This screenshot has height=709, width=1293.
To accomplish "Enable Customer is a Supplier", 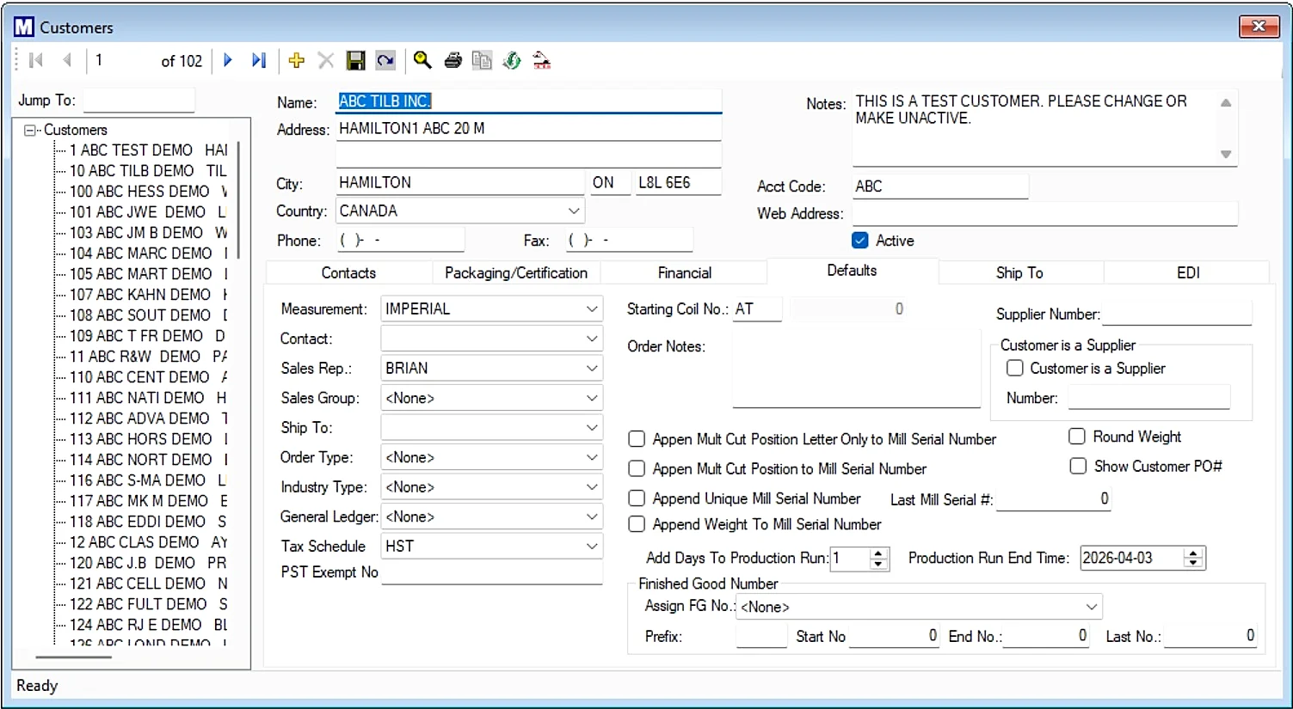I will tap(1015, 368).
